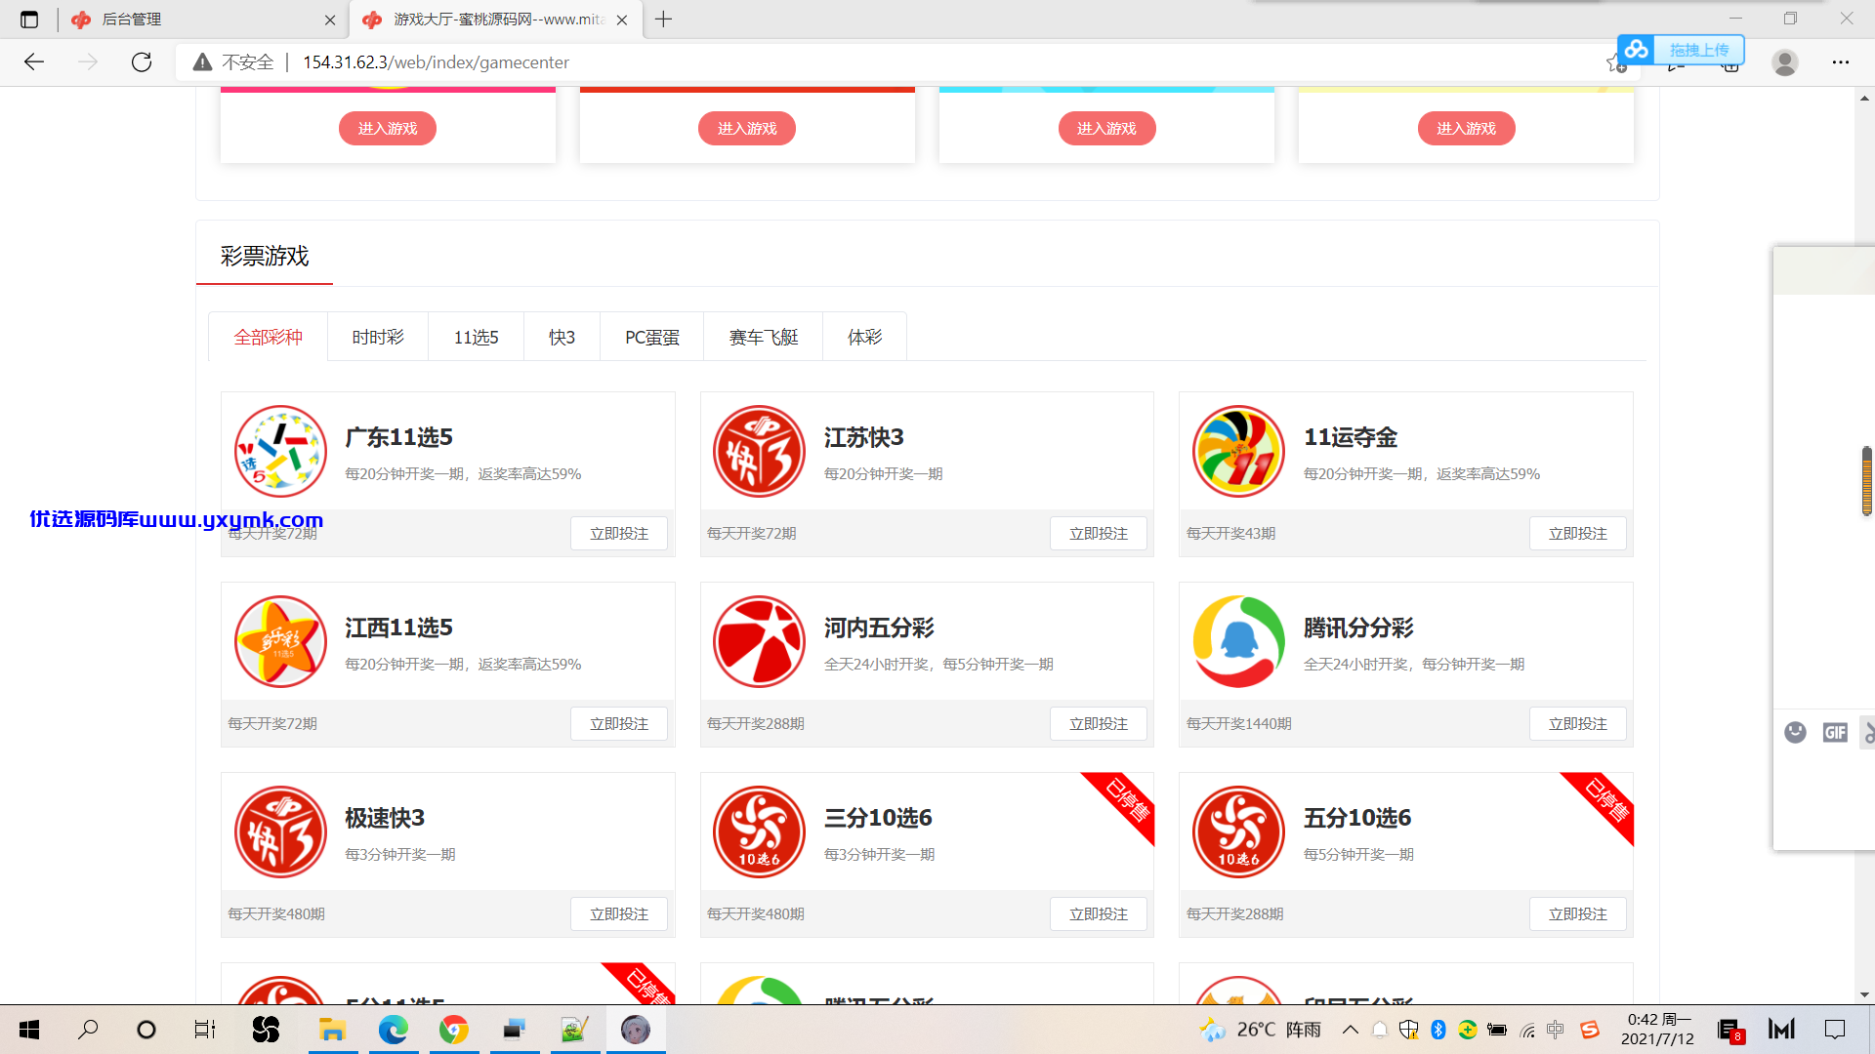Open Task View from taskbar

[x=205, y=1030]
